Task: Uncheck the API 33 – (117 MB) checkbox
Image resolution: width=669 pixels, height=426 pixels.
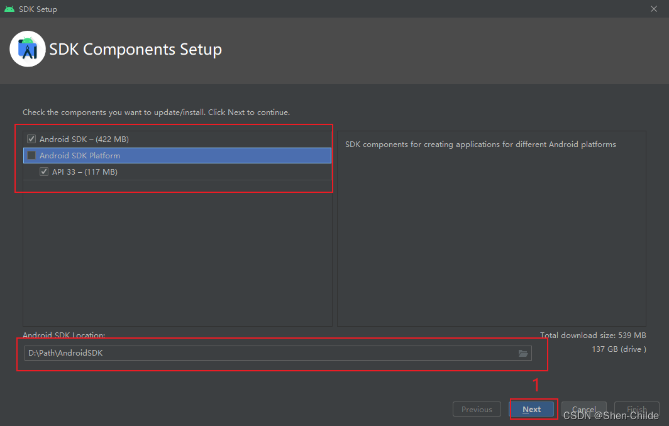Action: point(44,172)
